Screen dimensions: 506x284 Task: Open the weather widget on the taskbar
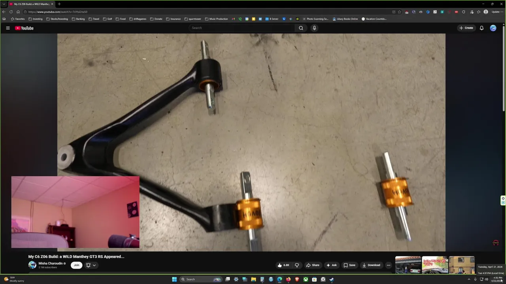tap(14, 279)
